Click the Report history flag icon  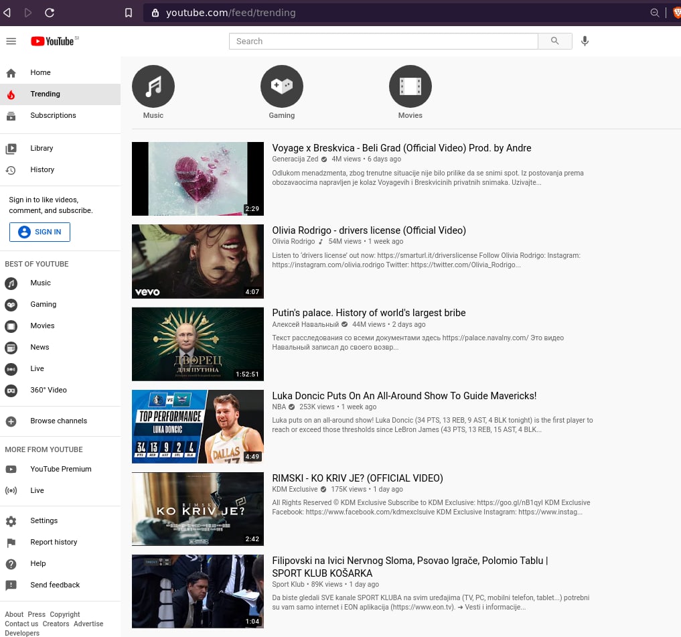click(11, 543)
